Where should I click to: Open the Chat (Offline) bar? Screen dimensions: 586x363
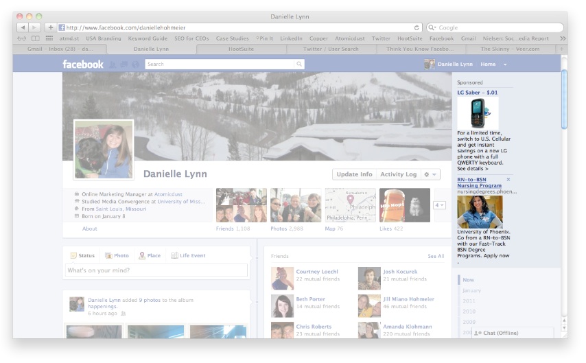(x=513, y=333)
